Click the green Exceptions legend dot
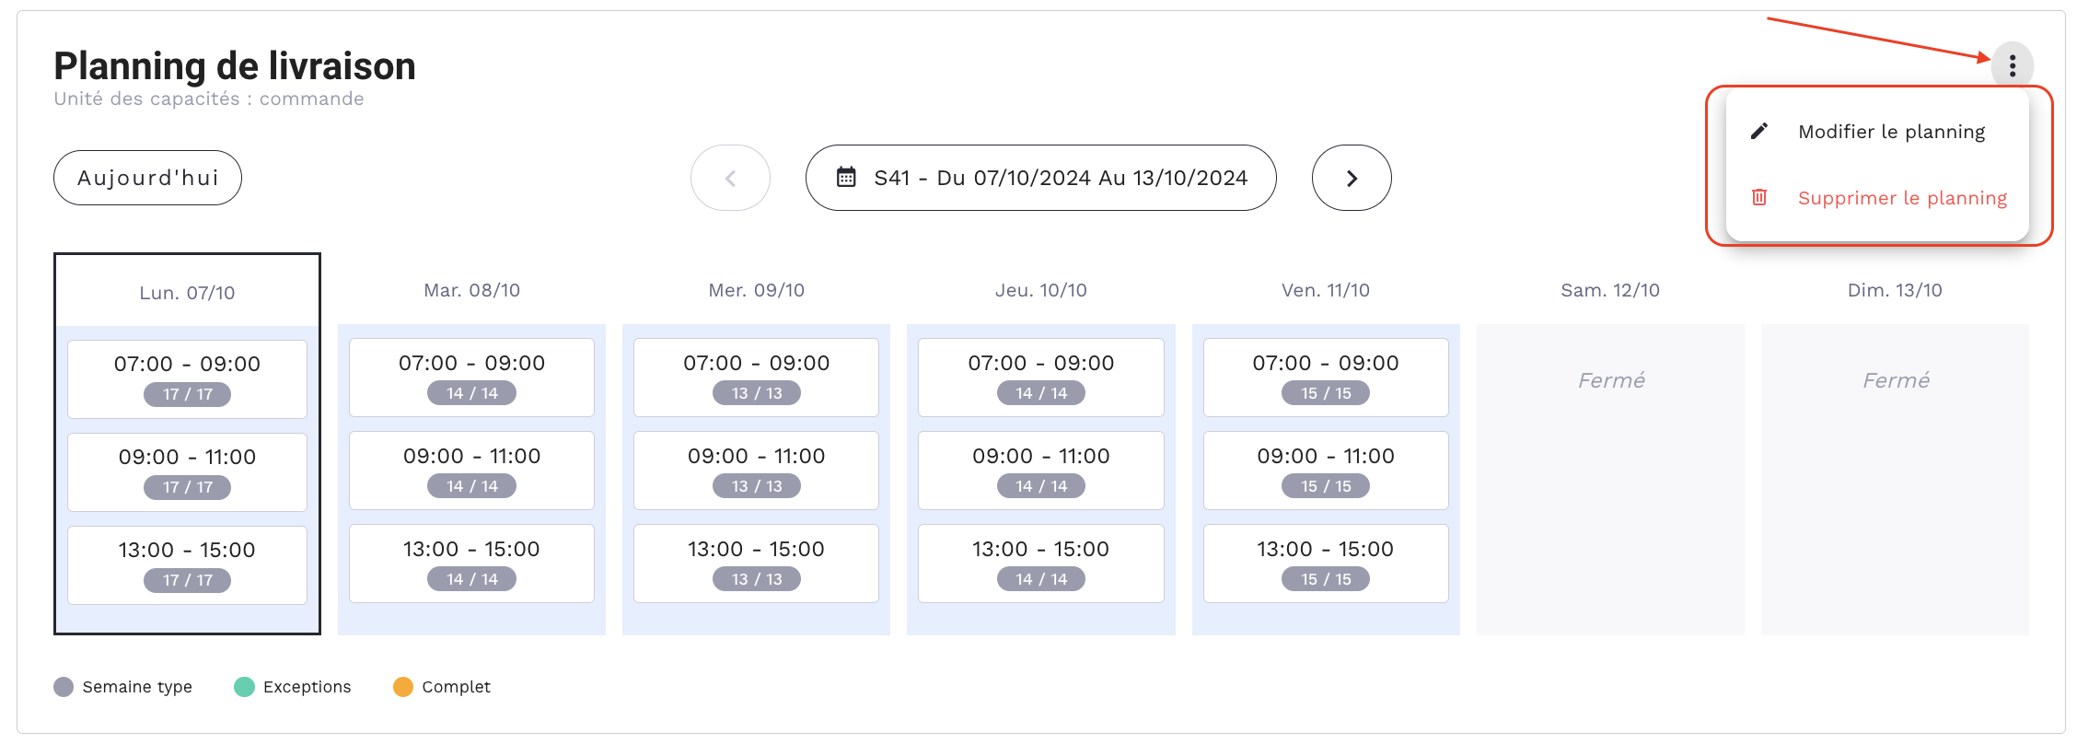Viewport: 2077px width, 744px height. point(244,687)
